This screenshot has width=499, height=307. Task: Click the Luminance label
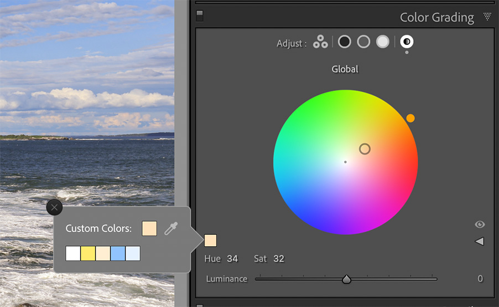coord(227,279)
